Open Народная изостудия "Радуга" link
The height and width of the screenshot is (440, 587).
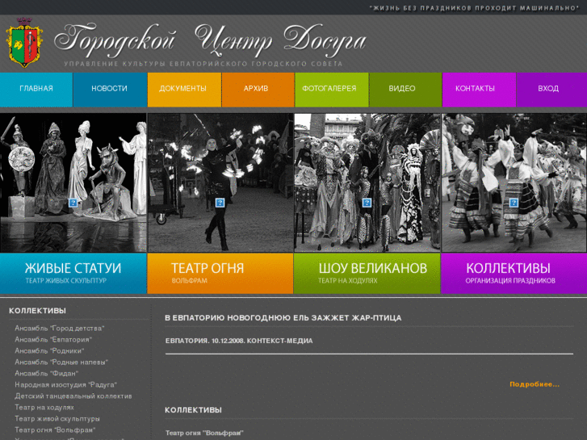coord(66,384)
